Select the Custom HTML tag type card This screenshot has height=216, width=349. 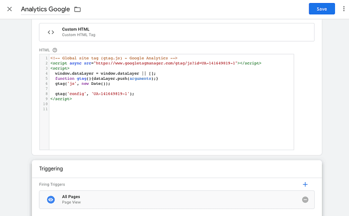176,32
